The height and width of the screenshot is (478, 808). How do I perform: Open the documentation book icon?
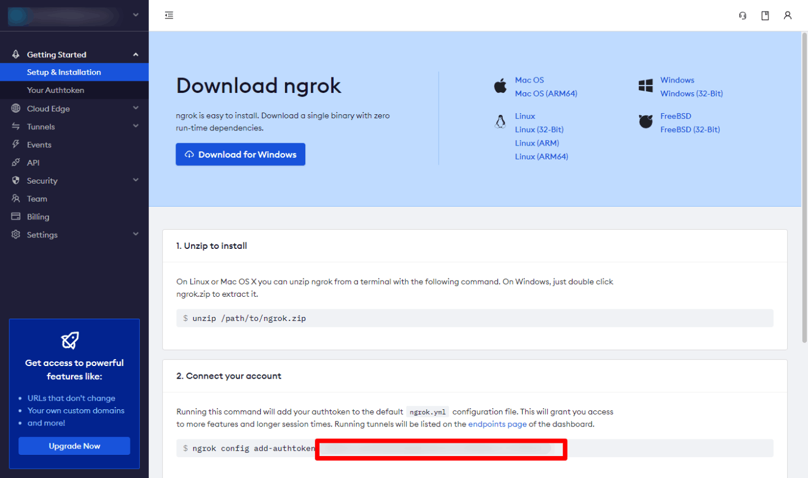(x=765, y=16)
